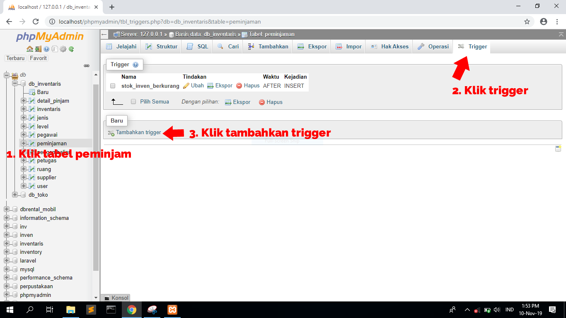Expand the db_toko database node
The image size is (566, 318).
click(15, 195)
